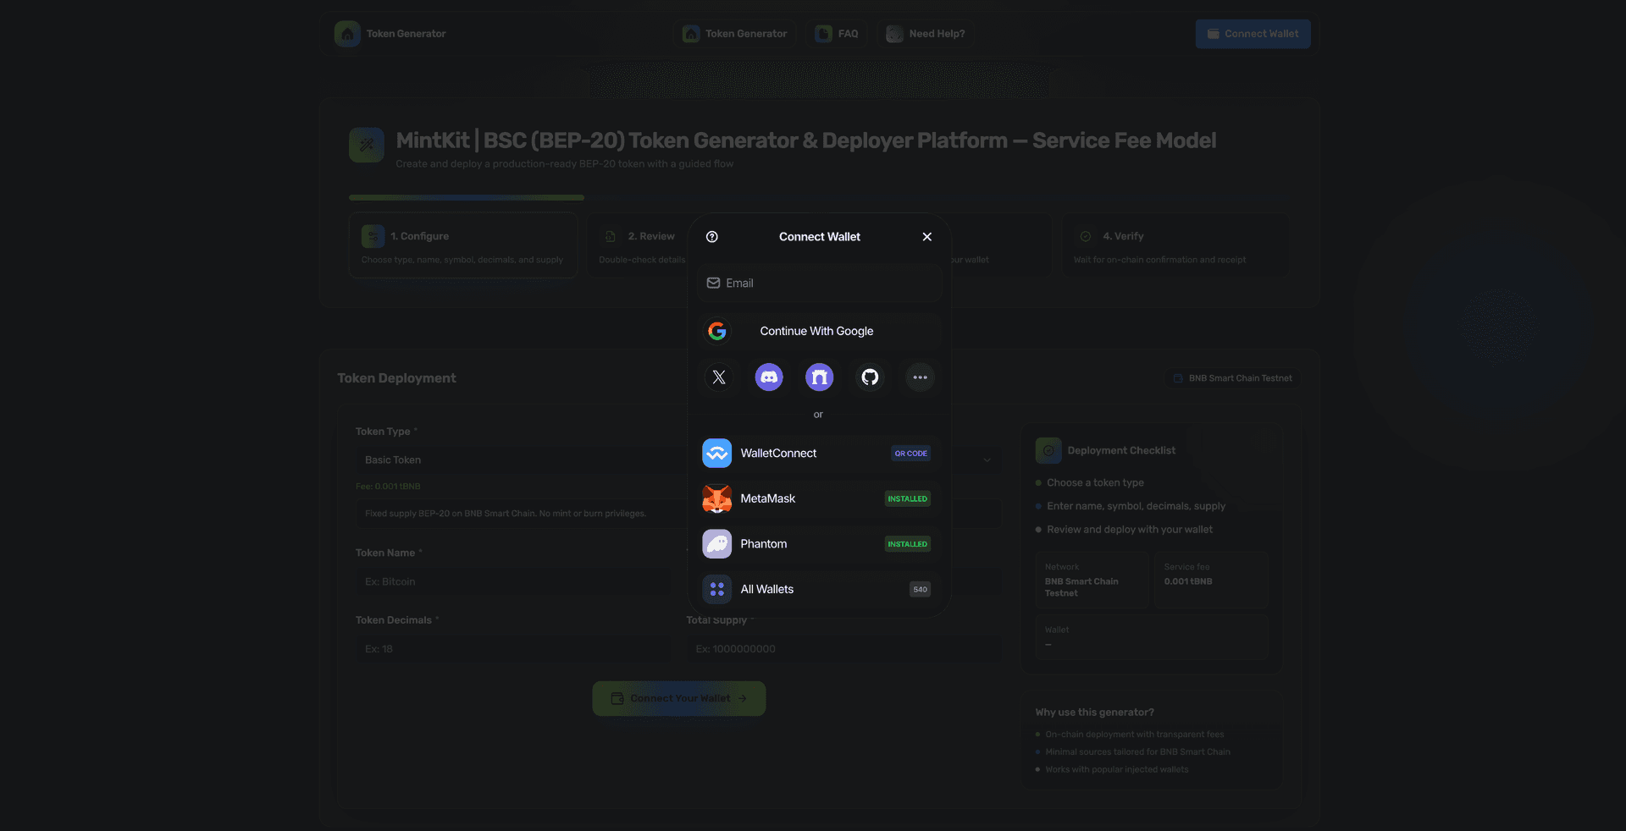Show more social login options
Image resolution: width=1626 pixels, height=831 pixels.
tap(920, 377)
